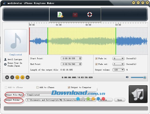This screenshot has width=150, height=114.
Task: Click the Add music file icon
Action: (60, 15)
